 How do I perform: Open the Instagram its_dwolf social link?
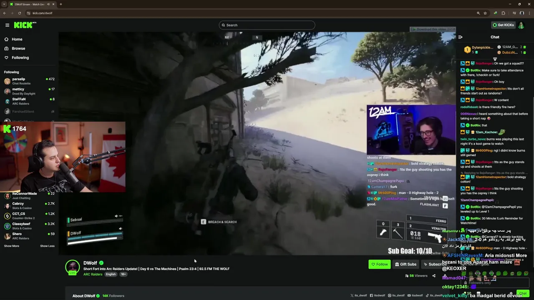tap(396, 295)
